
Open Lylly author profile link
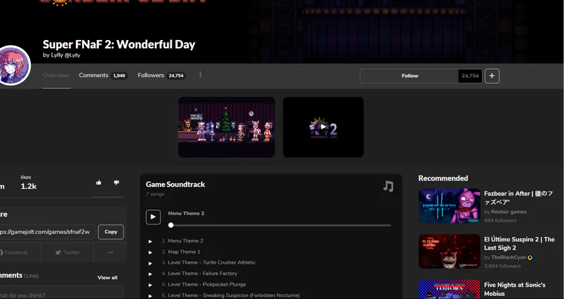[61, 55]
